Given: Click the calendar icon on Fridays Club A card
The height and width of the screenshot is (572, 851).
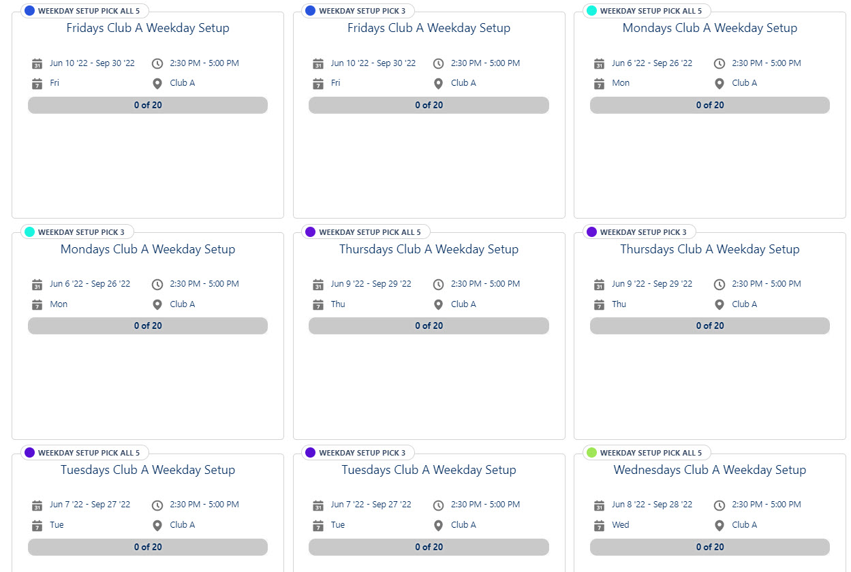Looking at the screenshot, I should [37, 63].
